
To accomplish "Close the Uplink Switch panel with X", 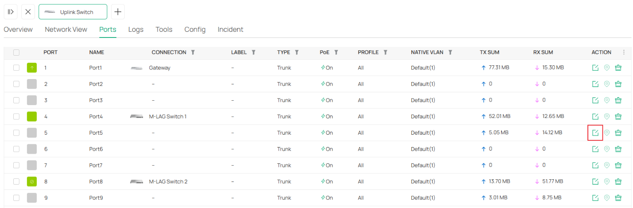I will (x=28, y=12).
